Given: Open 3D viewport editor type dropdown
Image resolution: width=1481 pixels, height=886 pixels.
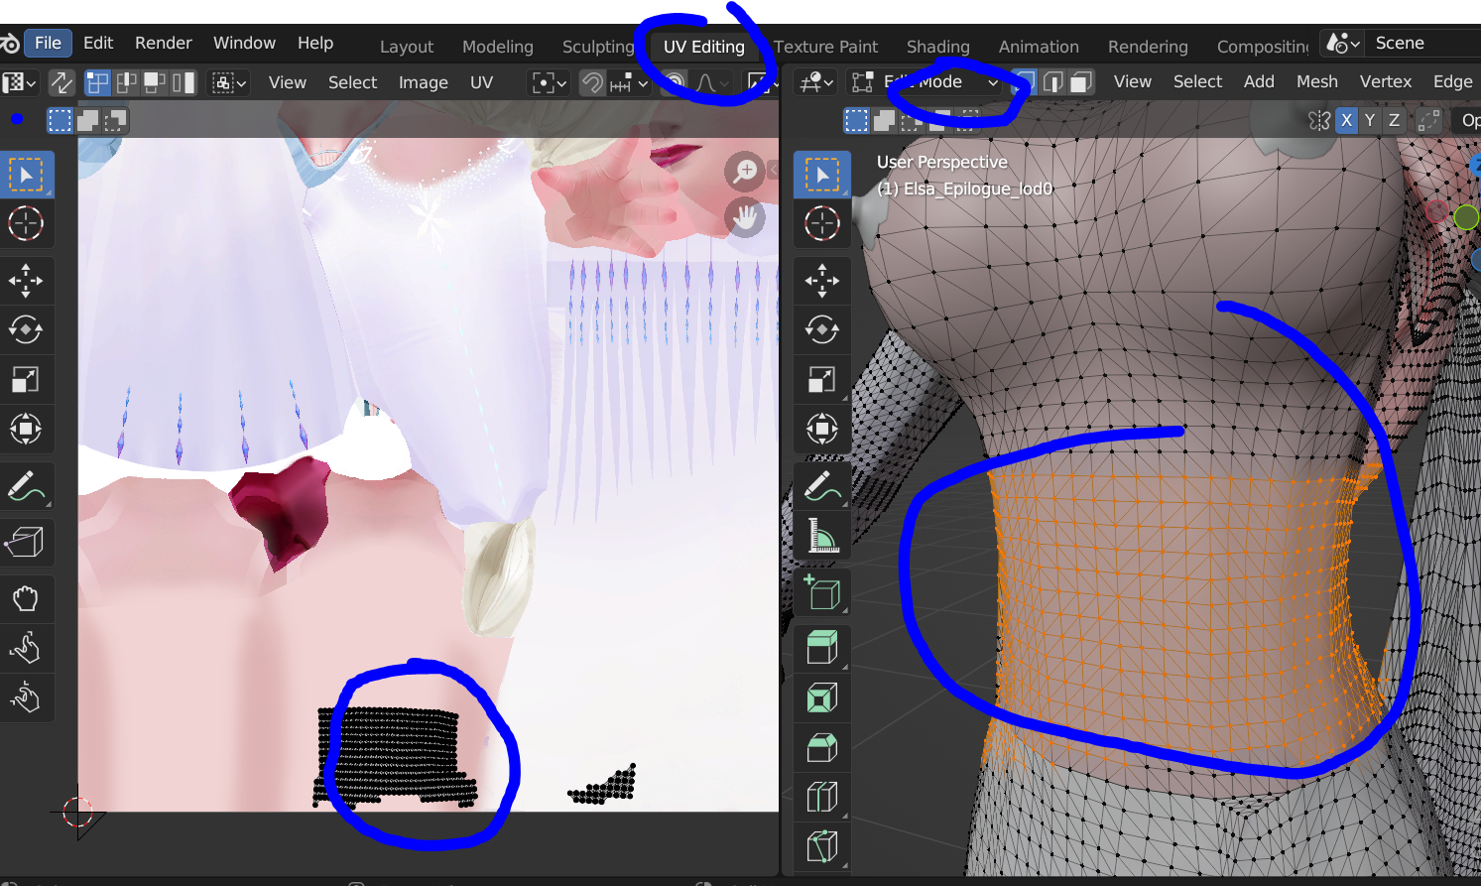Looking at the screenshot, I should click(817, 81).
